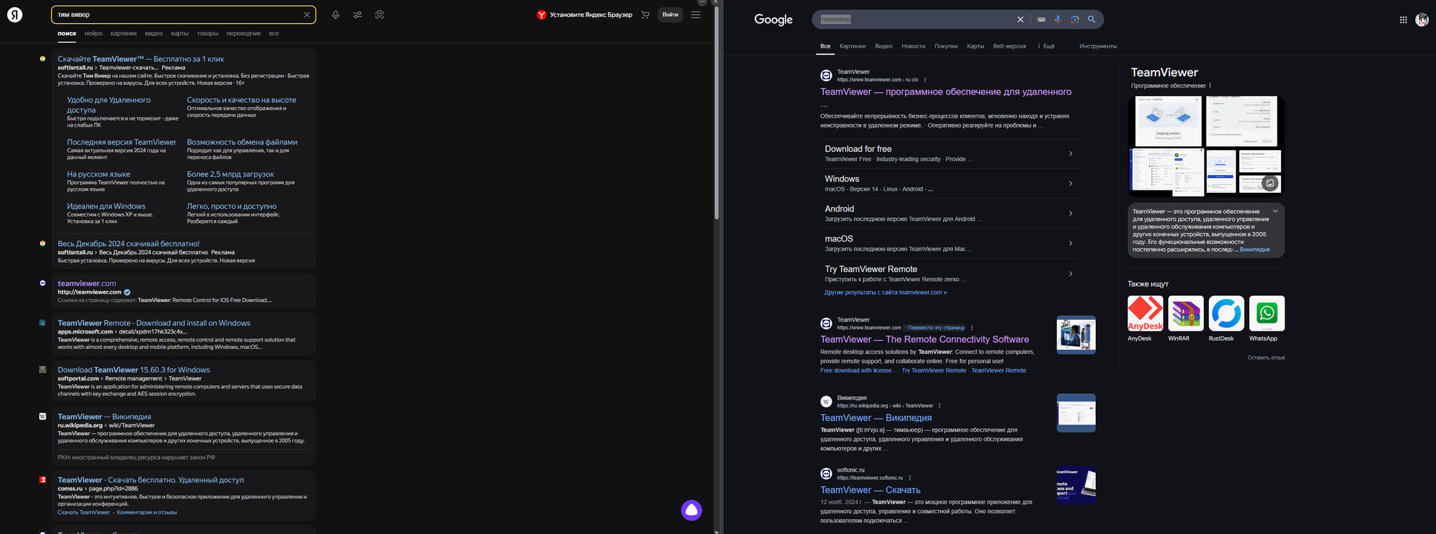Viewport: 1436px width, 534px height.
Task: Click the Yandex voice search microphone icon
Action: click(336, 15)
